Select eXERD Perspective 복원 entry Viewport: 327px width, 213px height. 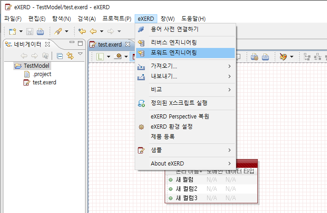pyautogui.click(x=185, y=117)
